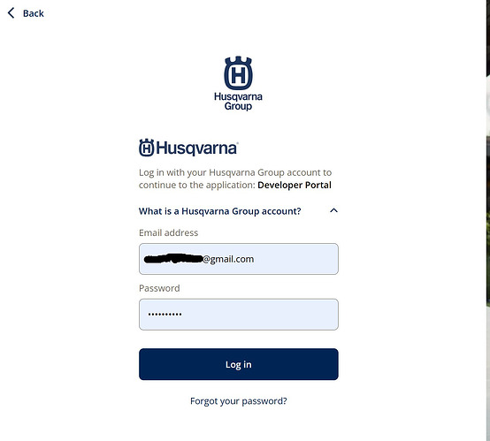Focus the Password input field

click(239, 315)
